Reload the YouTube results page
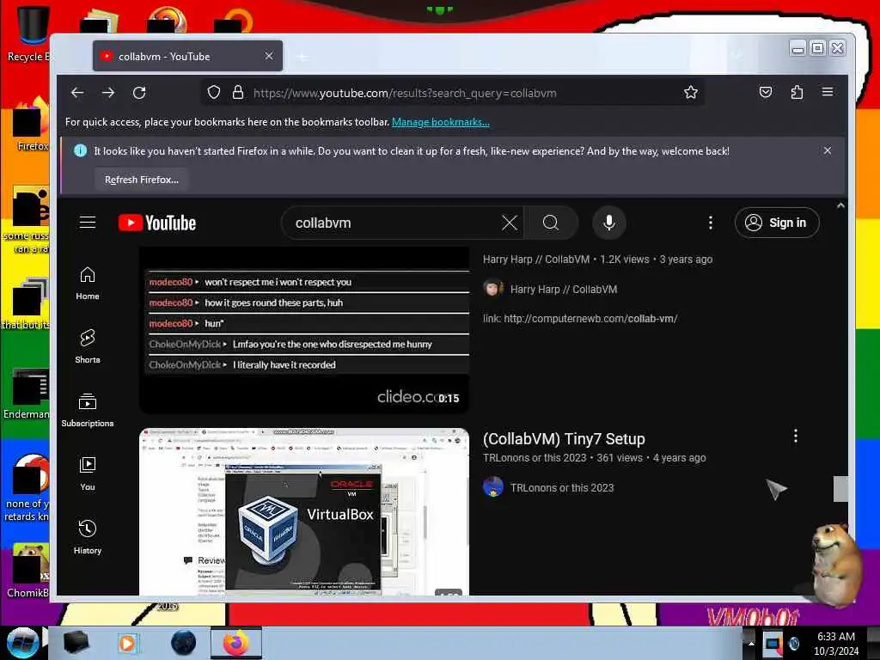Screen dimensions: 880x660 (x=139, y=93)
